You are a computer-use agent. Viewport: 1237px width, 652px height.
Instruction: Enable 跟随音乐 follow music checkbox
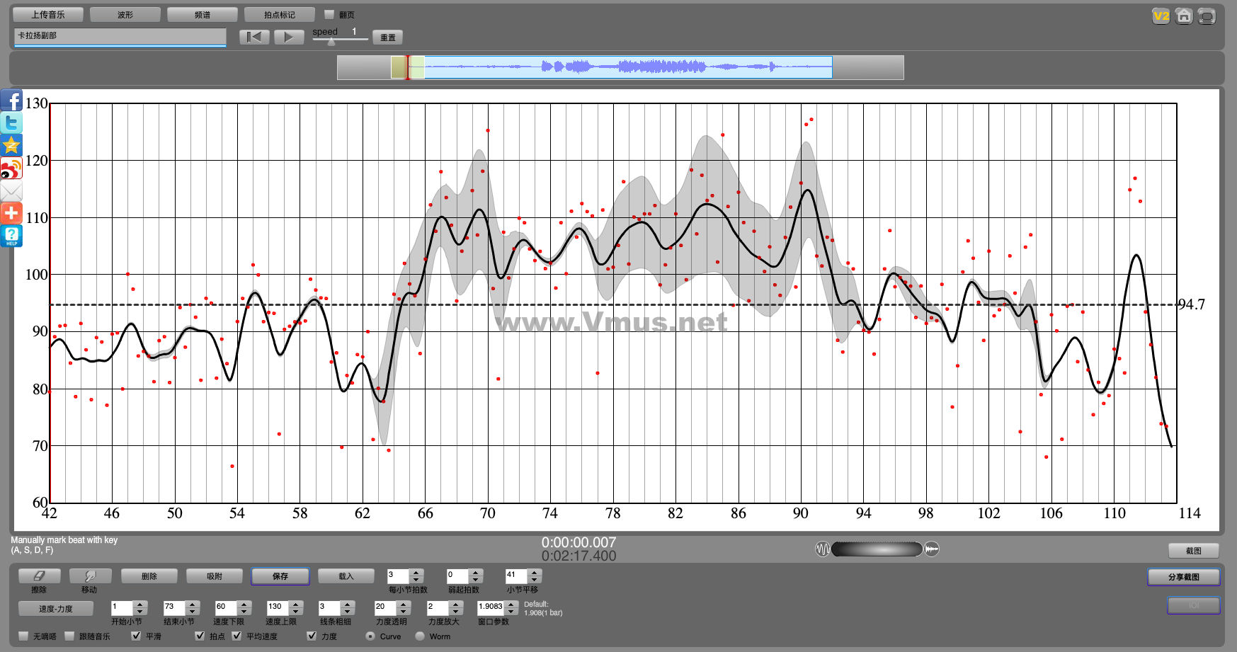(69, 636)
